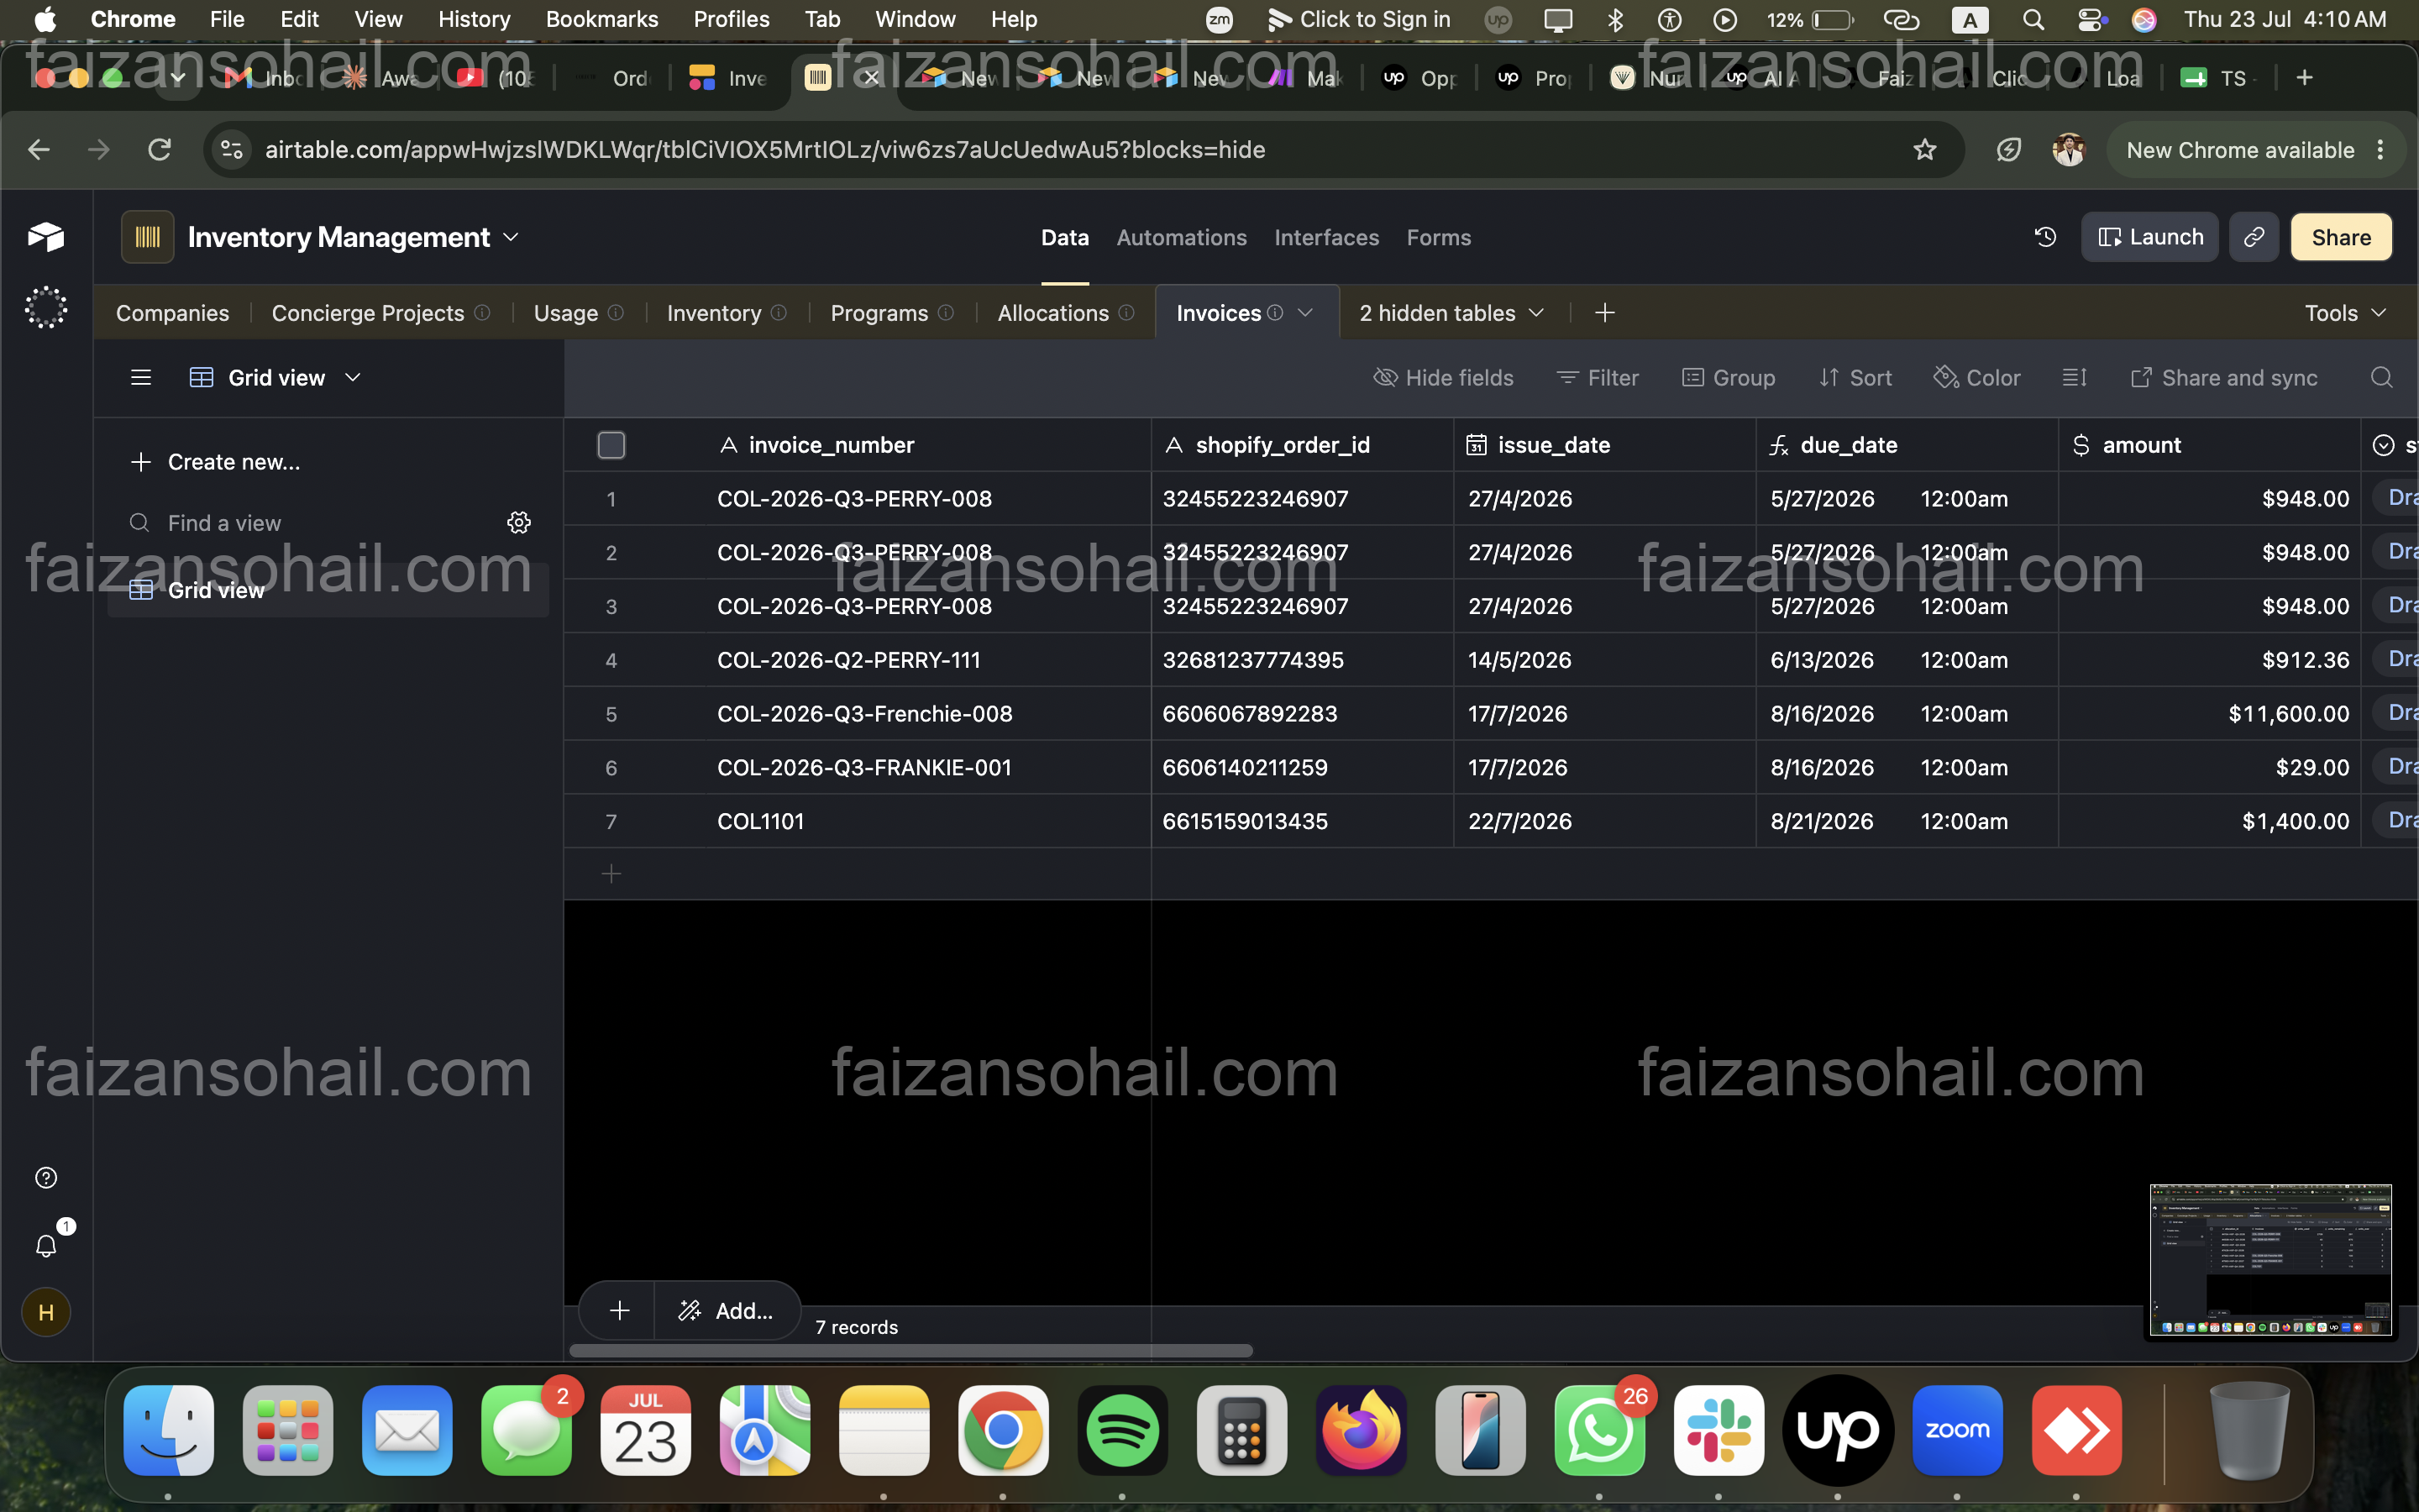This screenshot has width=2419, height=1512.
Task: Click Create new... view option
Action: tap(215, 462)
